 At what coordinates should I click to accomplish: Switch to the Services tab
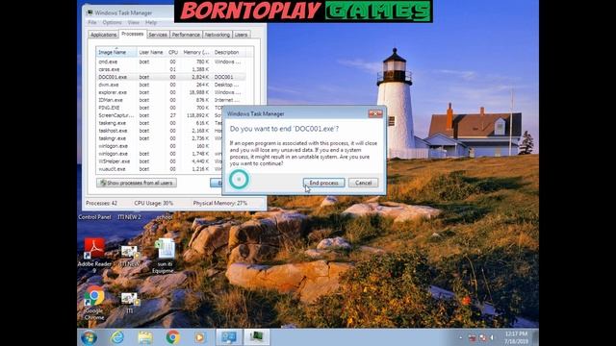pyautogui.click(x=158, y=35)
